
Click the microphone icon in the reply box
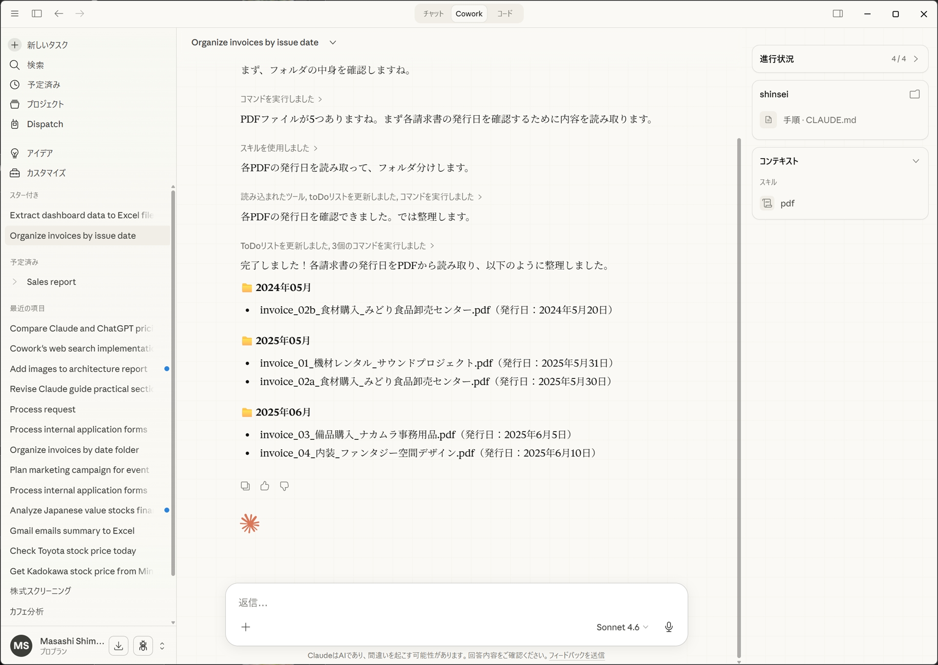pos(668,627)
